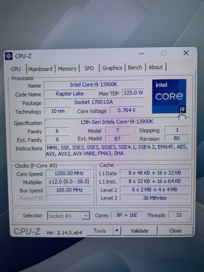Switch to the Mainboard tab

click(x=40, y=69)
